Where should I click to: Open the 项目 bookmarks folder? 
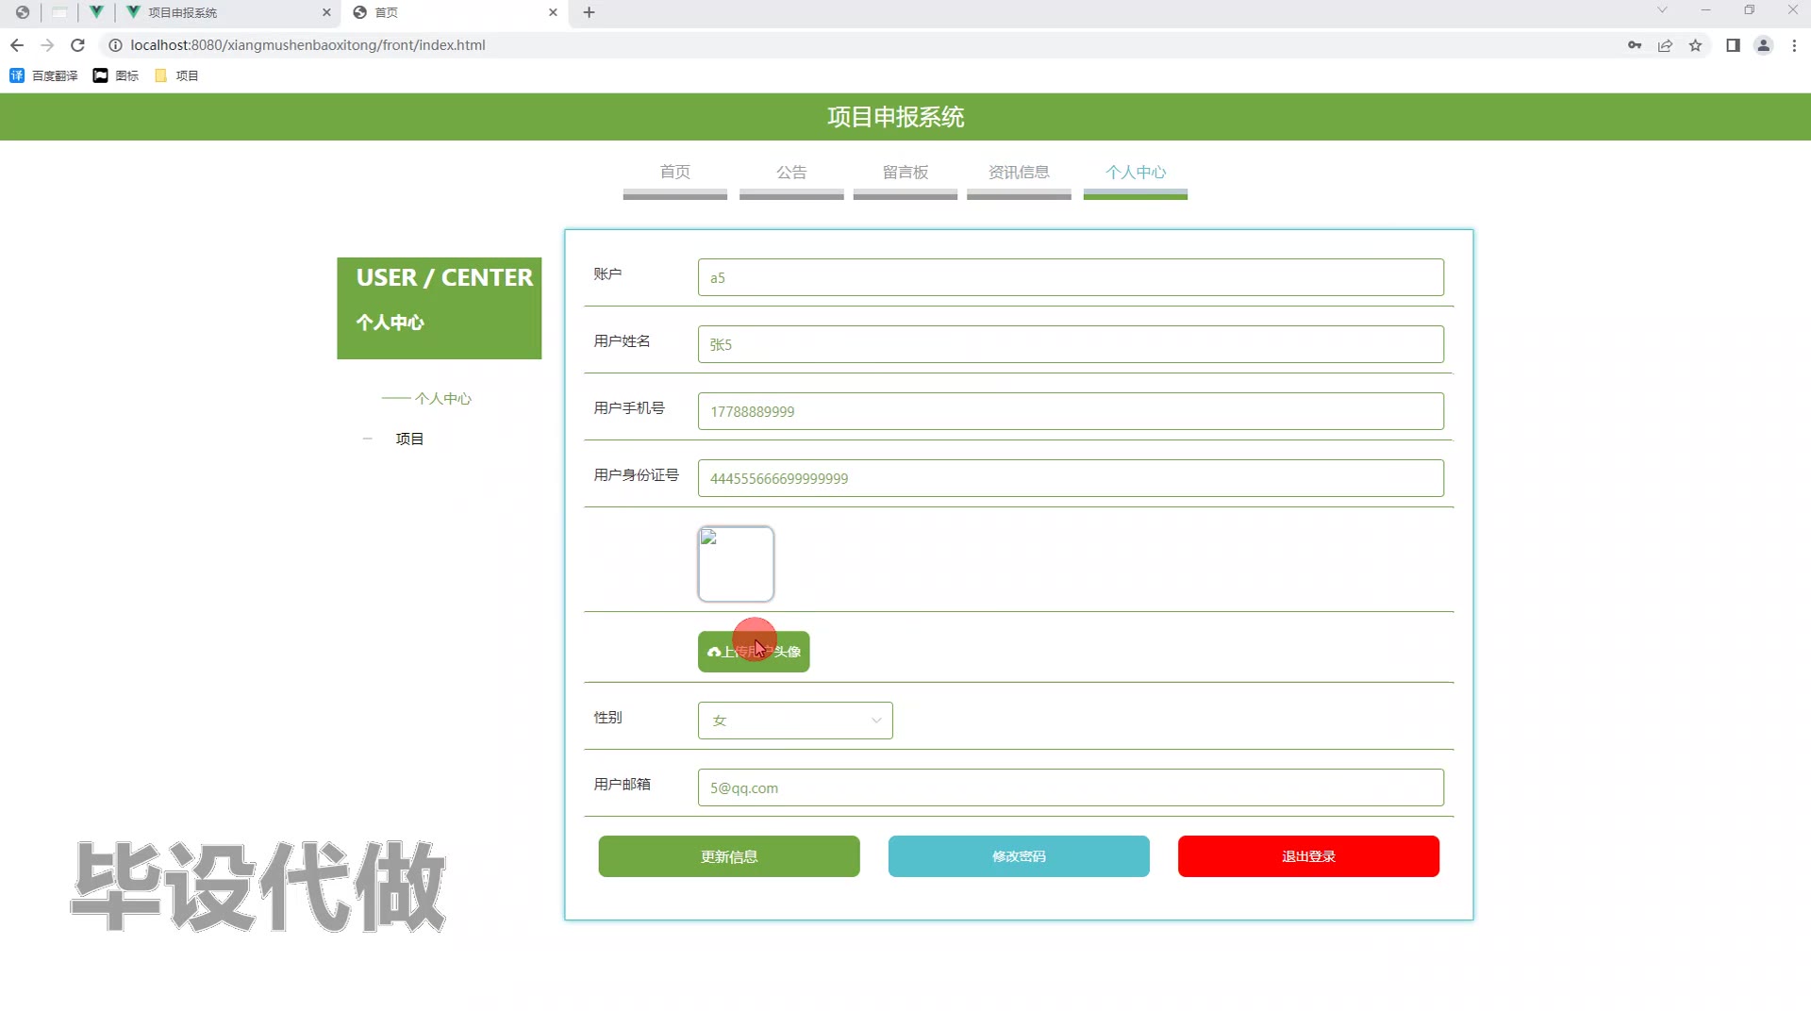click(176, 75)
